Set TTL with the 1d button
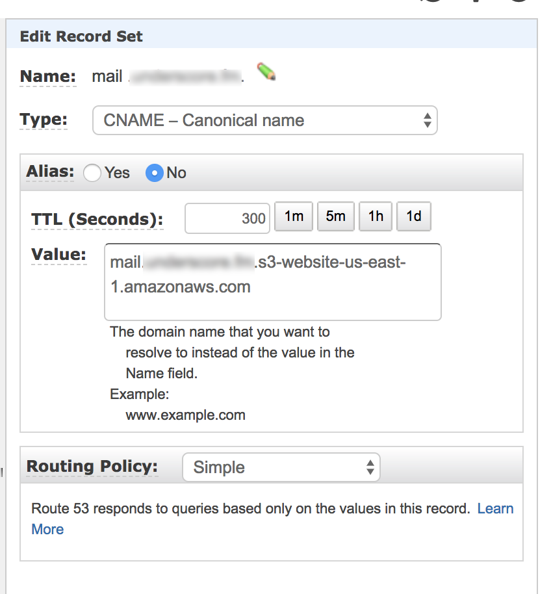Image resolution: width=551 pixels, height=594 pixels. [413, 216]
